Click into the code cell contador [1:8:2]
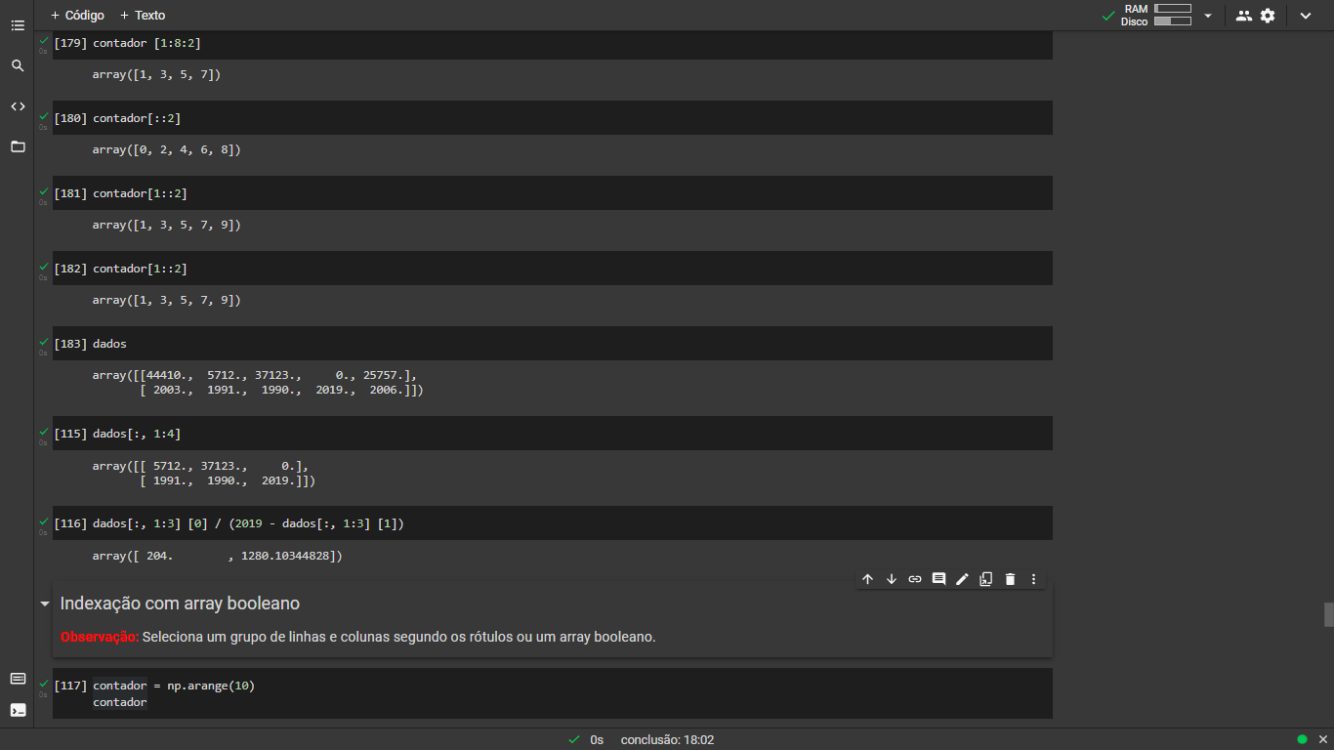Image resolution: width=1334 pixels, height=750 pixels. (x=553, y=43)
